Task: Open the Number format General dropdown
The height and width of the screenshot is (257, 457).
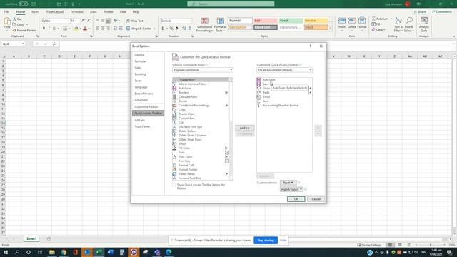Action: pos(191,21)
